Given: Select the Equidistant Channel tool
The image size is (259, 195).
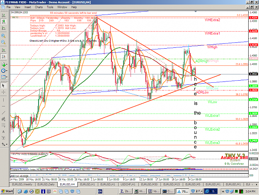Looking at the screenshot, I should coord(3,119).
